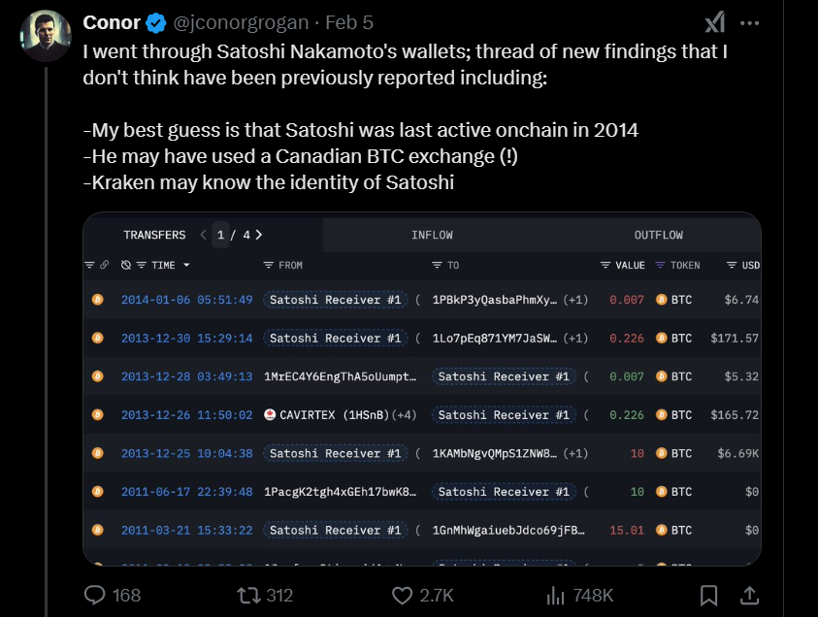Click the reply speech bubble icon
The image size is (818, 617).
click(95, 595)
